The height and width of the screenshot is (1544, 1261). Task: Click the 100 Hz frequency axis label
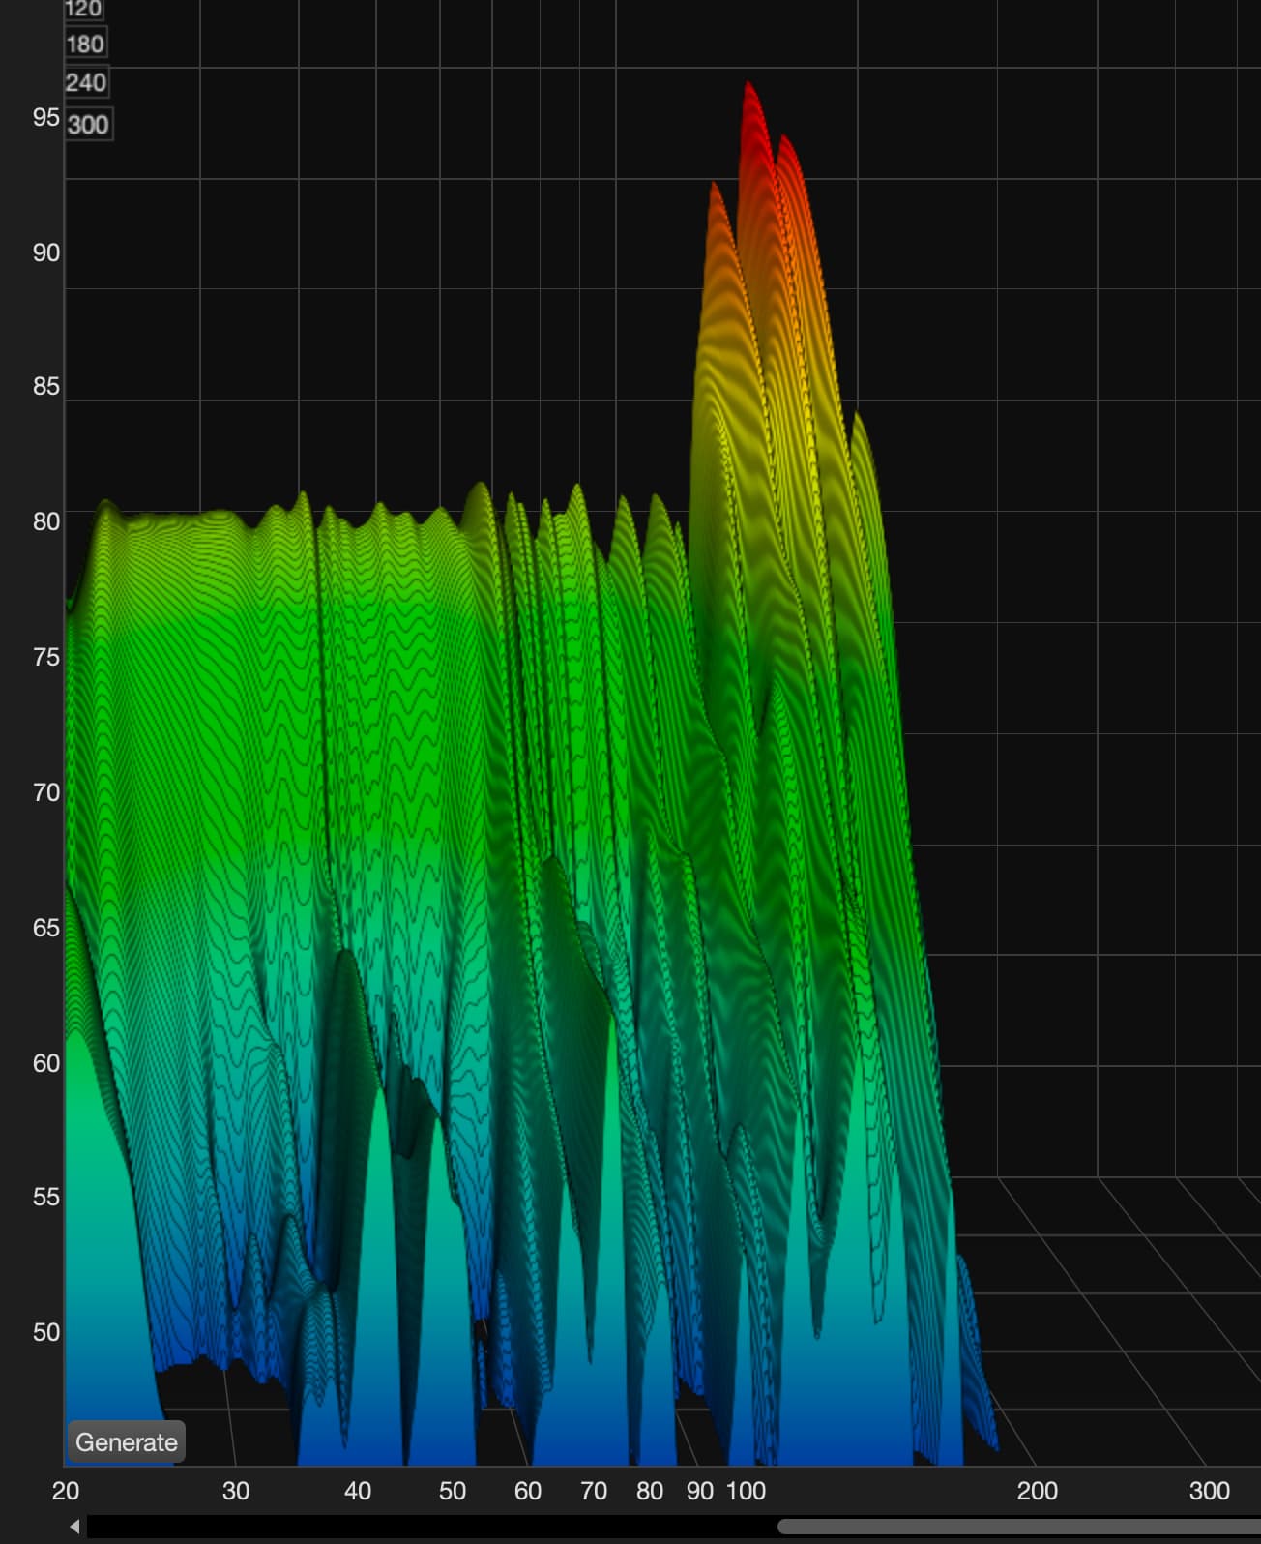746,1491
